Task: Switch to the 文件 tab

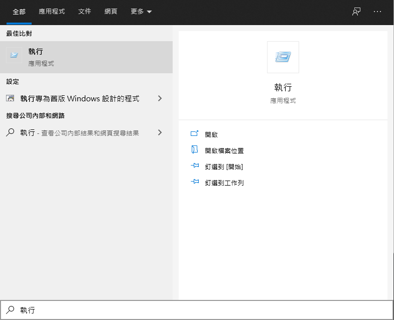Action: [x=84, y=12]
